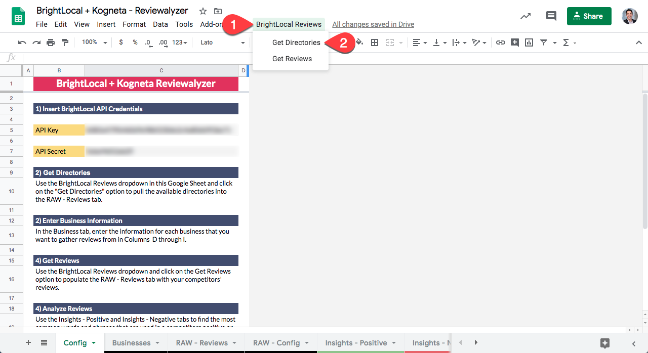Screen dimensions: 648x353
Task: Open the Functions sigma icon
Action: click(566, 42)
